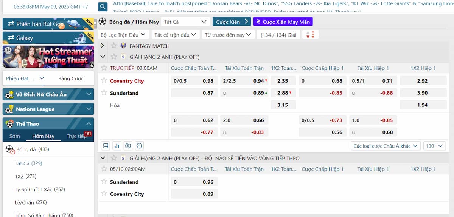Open Lẻ/Chẵn (276) market

pos(31,202)
